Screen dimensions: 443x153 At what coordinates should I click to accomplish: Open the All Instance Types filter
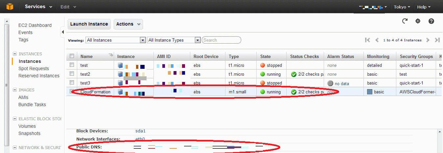pos(174,40)
